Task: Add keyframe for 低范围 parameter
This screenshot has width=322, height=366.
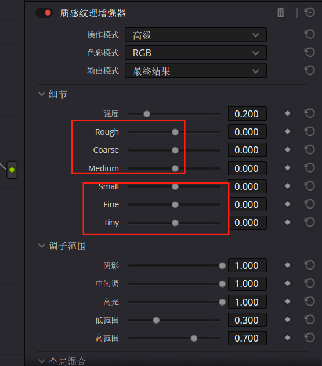Action: pyautogui.click(x=288, y=320)
